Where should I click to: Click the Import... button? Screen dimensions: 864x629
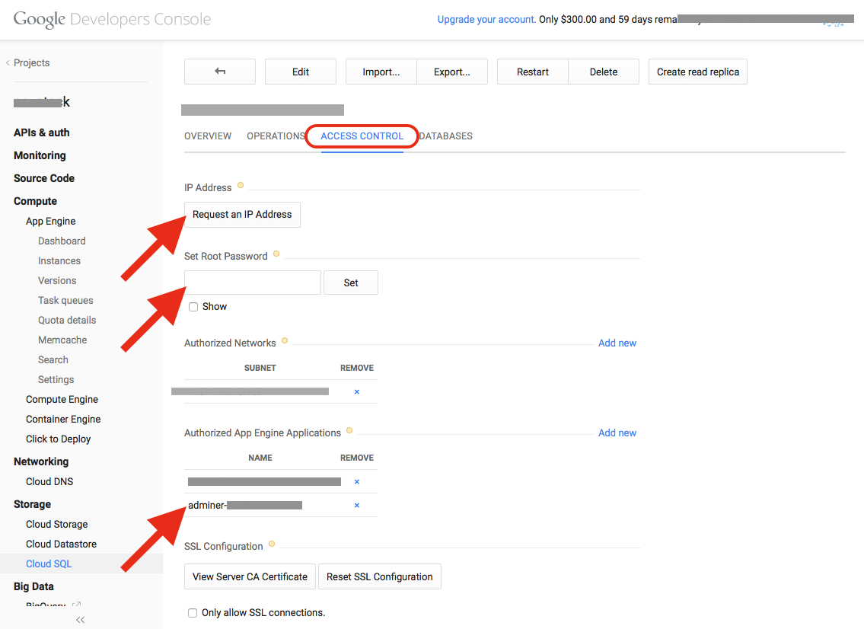click(x=381, y=72)
